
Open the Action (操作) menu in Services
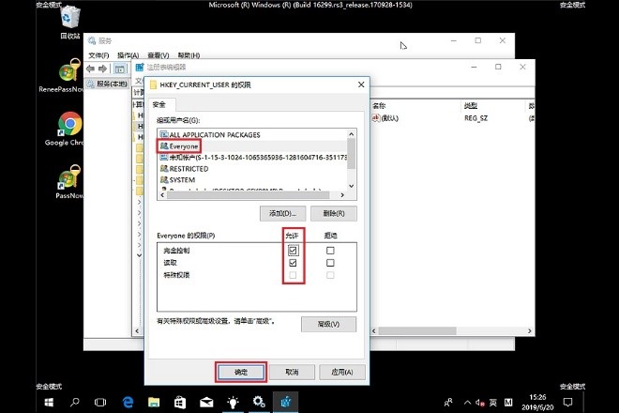128,55
